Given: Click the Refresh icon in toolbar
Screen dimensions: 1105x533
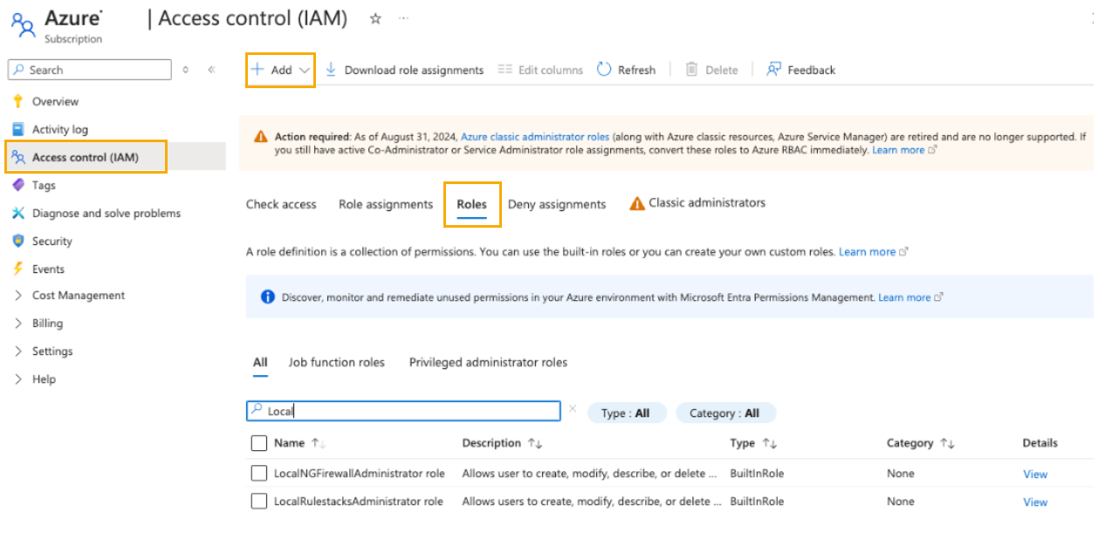Looking at the screenshot, I should [x=604, y=70].
